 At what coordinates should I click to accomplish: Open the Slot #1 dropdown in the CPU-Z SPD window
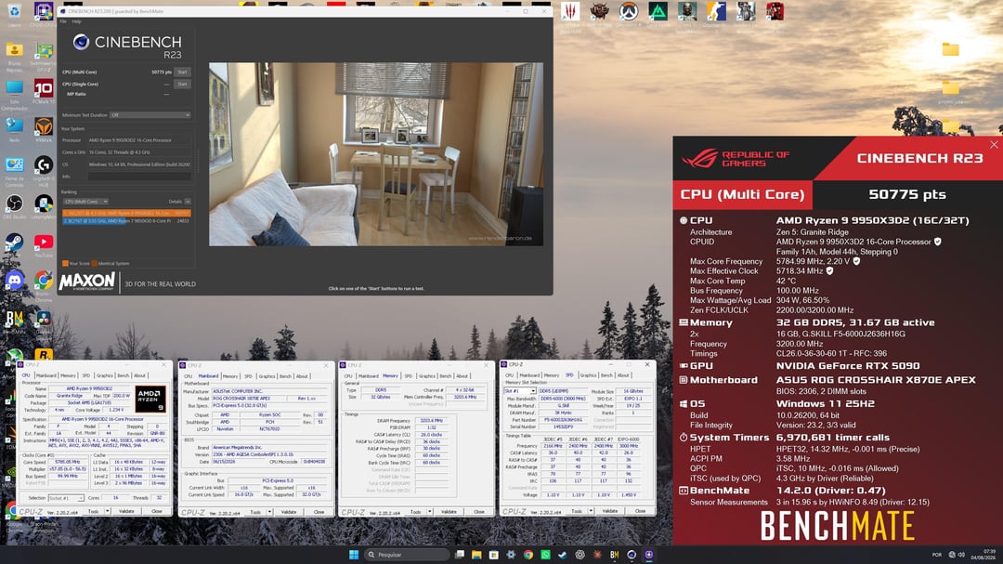click(520, 390)
